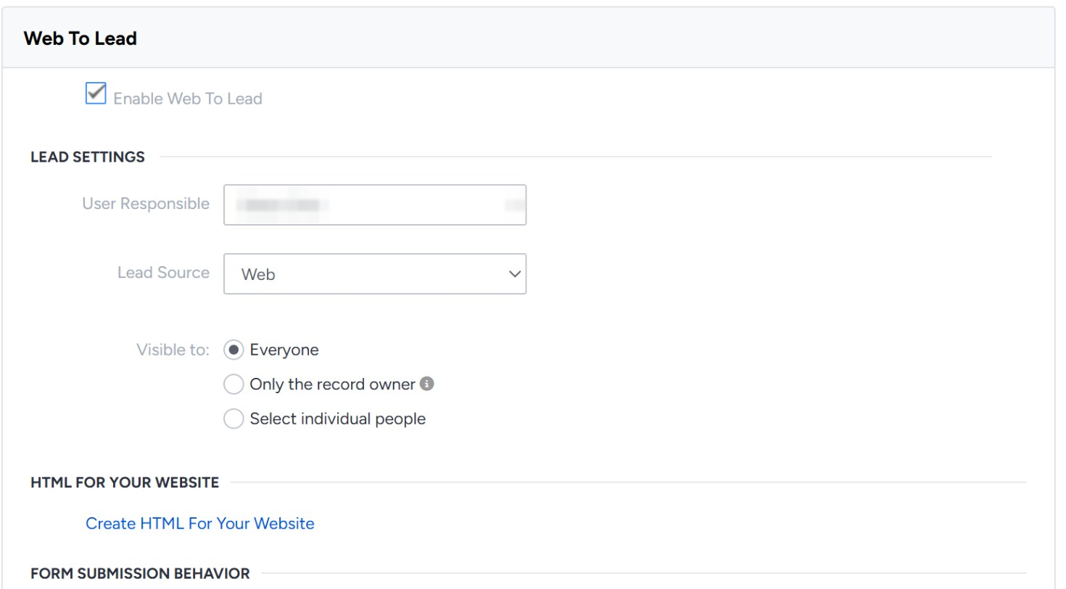Click the User Responsible input field
The image size is (1066, 589).
click(x=375, y=205)
